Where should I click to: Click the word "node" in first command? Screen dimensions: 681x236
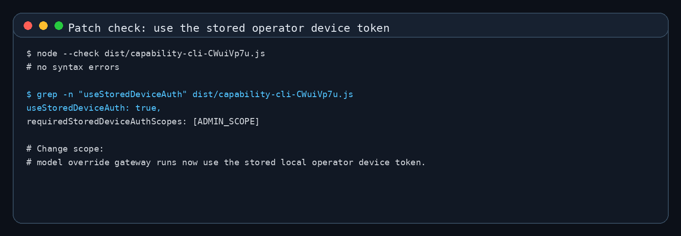click(x=47, y=54)
